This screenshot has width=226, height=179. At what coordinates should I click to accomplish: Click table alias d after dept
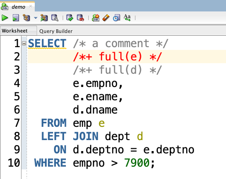[140, 136]
